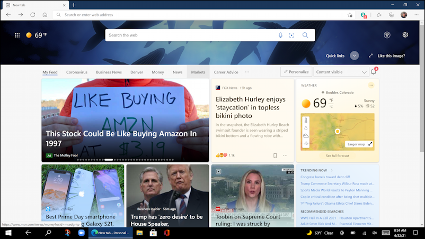The image size is (425, 239).
Task: Open weather card options ellipsis
Action: point(371,85)
